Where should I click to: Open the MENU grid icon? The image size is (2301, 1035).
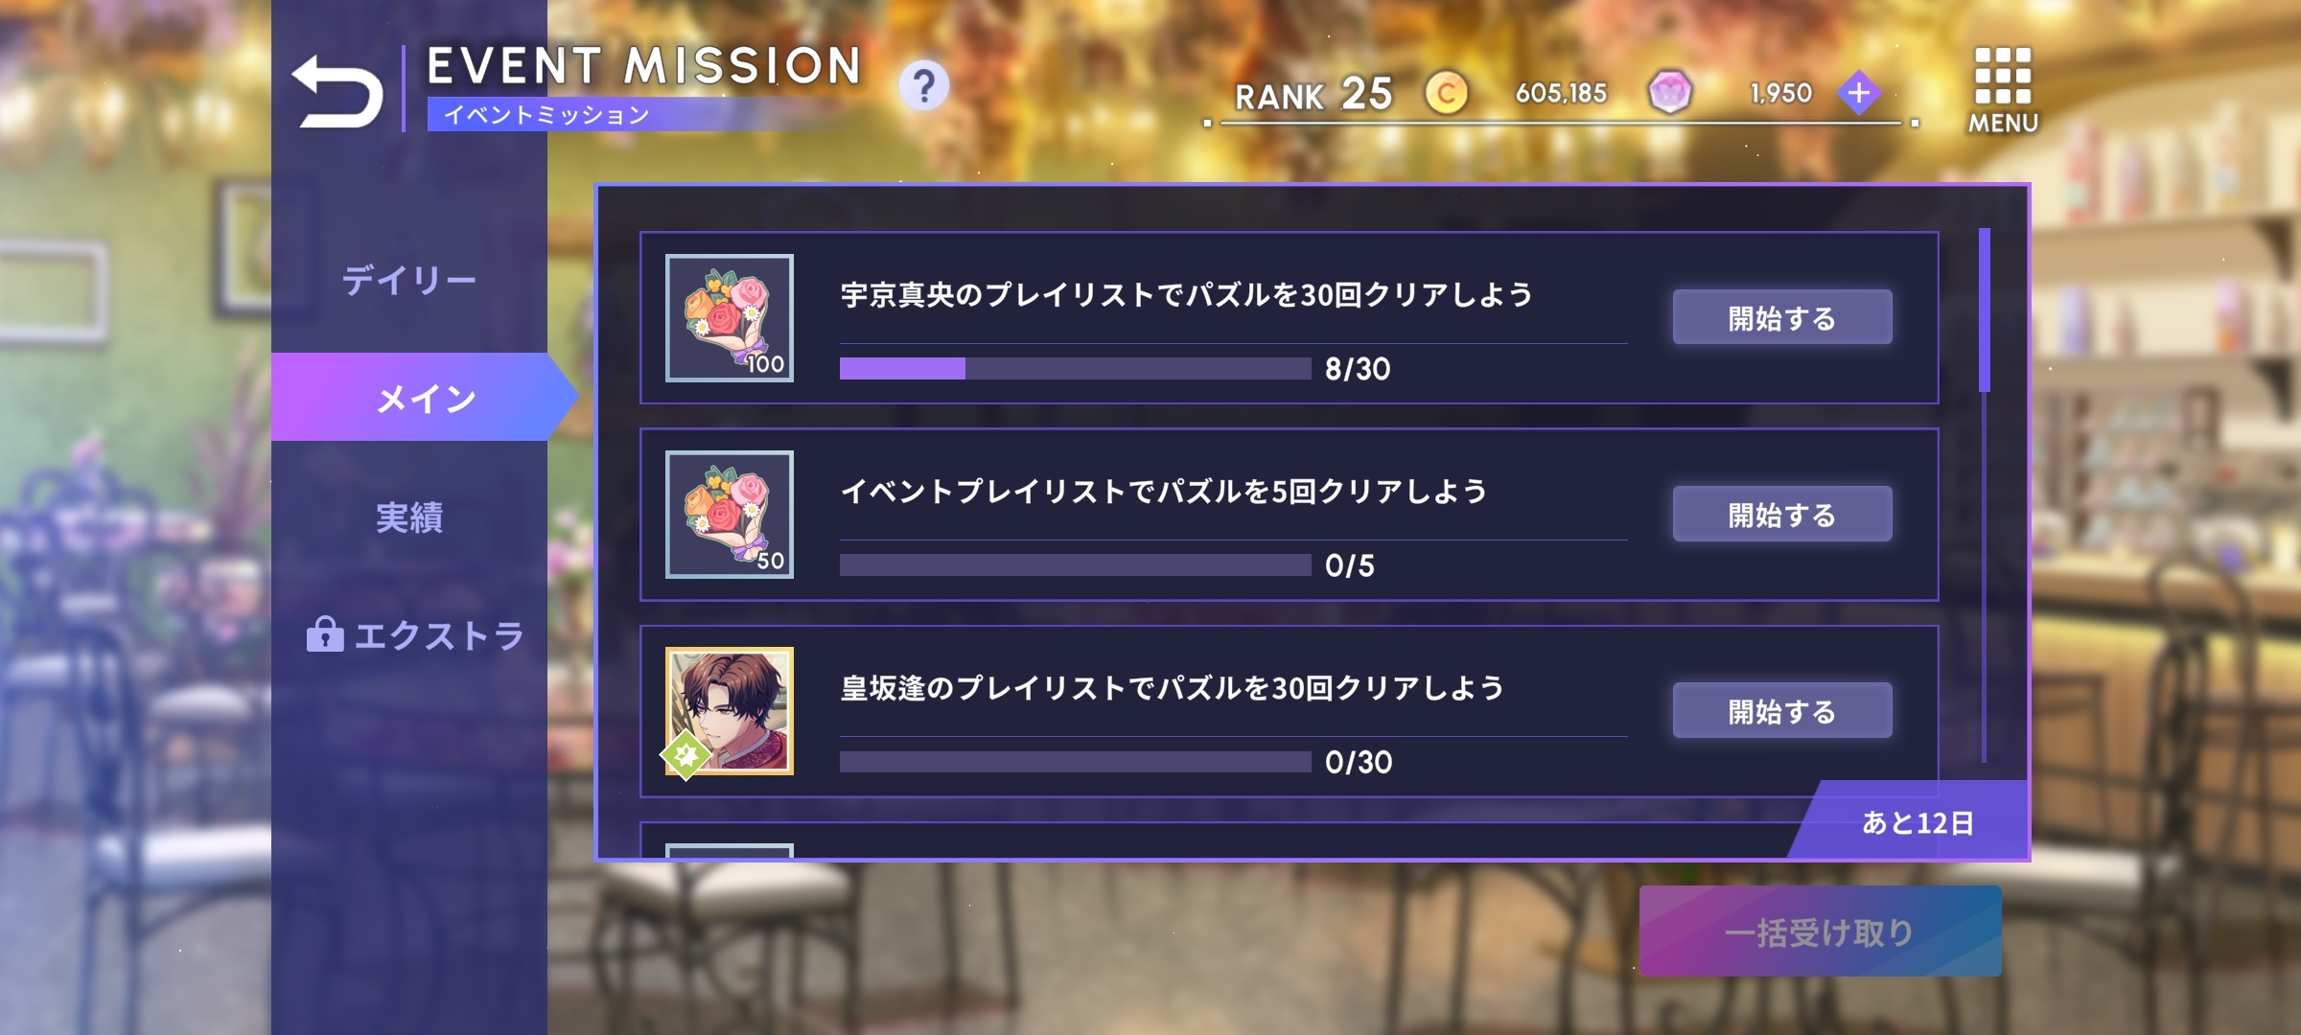click(x=2003, y=90)
